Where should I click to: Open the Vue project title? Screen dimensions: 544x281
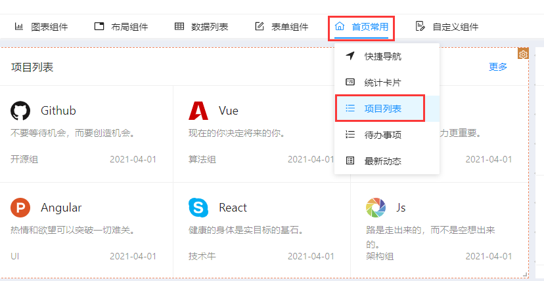point(229,111)
